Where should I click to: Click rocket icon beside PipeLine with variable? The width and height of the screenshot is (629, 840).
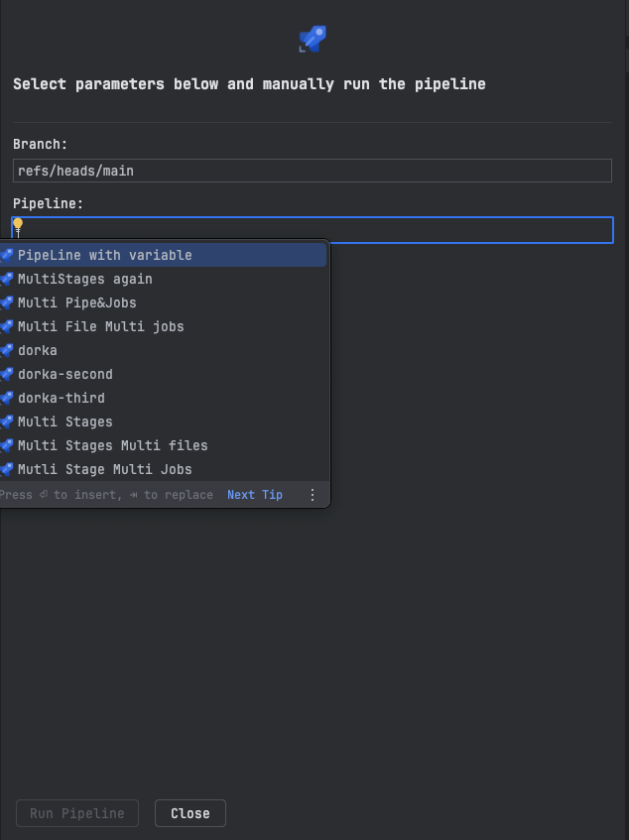coord(6,255)
